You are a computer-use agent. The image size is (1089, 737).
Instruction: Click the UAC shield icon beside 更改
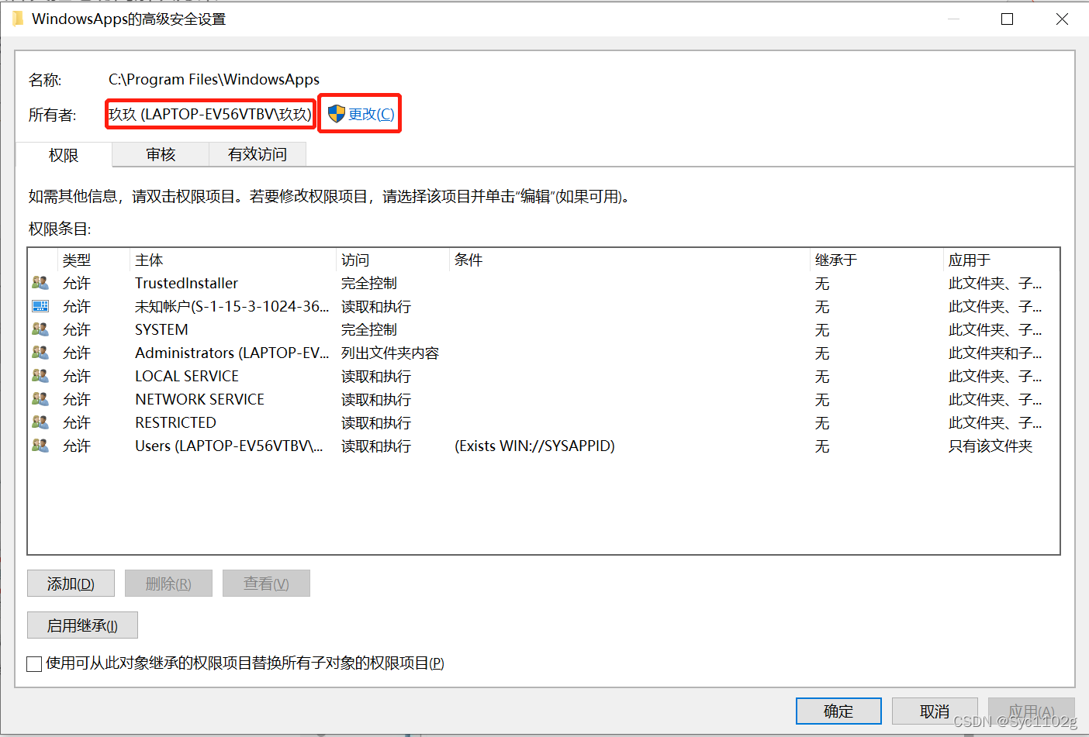[x=336, y=114]
